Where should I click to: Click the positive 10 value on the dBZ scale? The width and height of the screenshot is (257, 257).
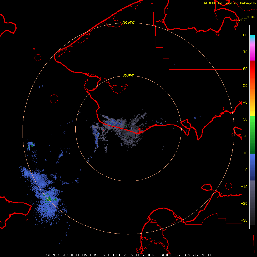245,153
